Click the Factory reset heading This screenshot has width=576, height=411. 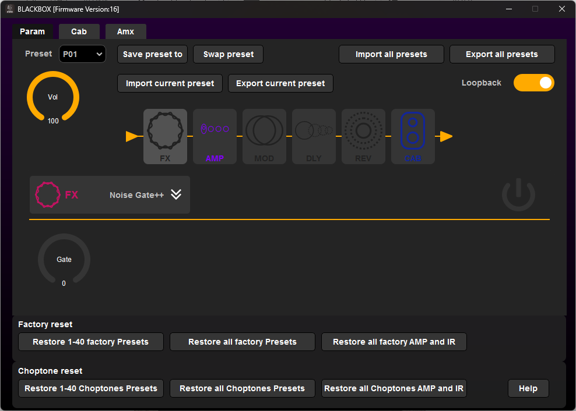point(45,324)
